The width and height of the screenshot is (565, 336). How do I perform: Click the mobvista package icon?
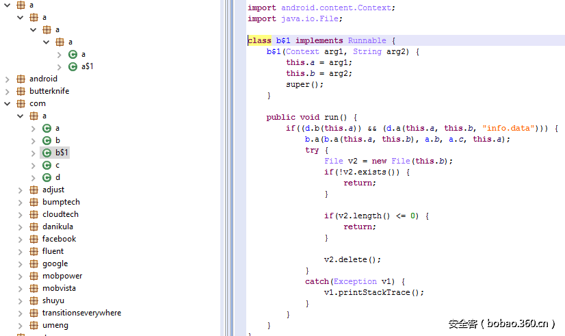click(34, 288)
